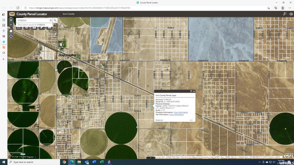Reload the page in Edge
Screen dimensions: 294x165
(x=18, y=8)
